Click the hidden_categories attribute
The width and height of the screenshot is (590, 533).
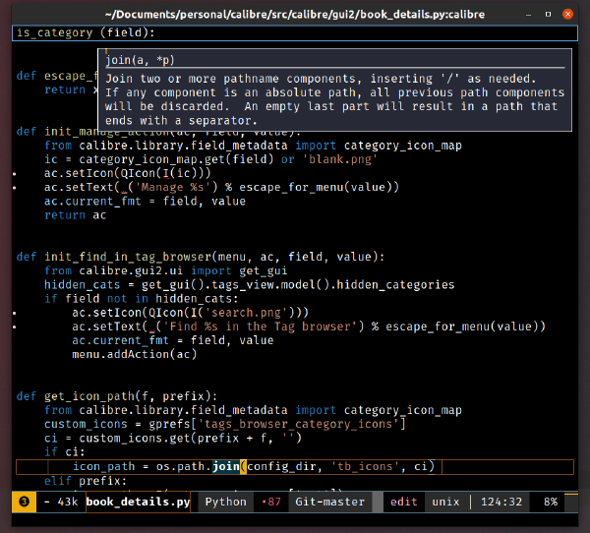tap(395, 284)
